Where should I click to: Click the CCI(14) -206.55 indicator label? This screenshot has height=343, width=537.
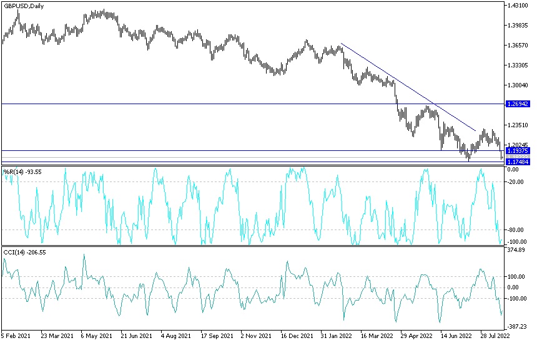coord(24,253)
